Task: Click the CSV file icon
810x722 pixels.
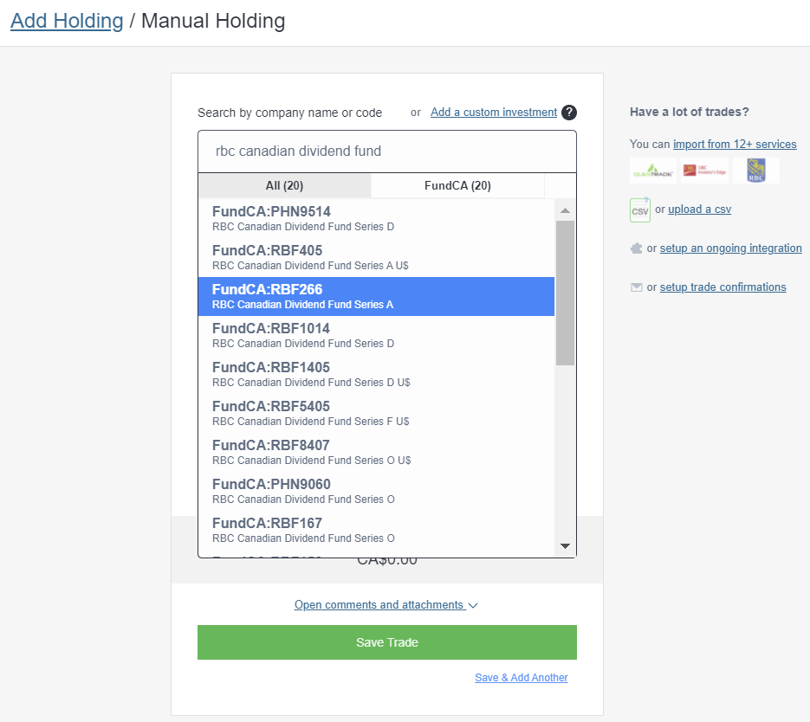Action: tap(639, 210)
